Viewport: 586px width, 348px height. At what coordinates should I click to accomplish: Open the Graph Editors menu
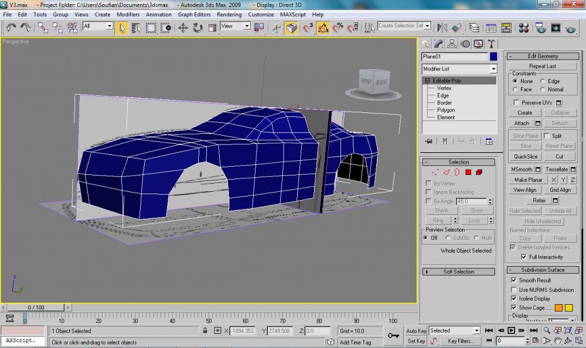tap(194, 14)
